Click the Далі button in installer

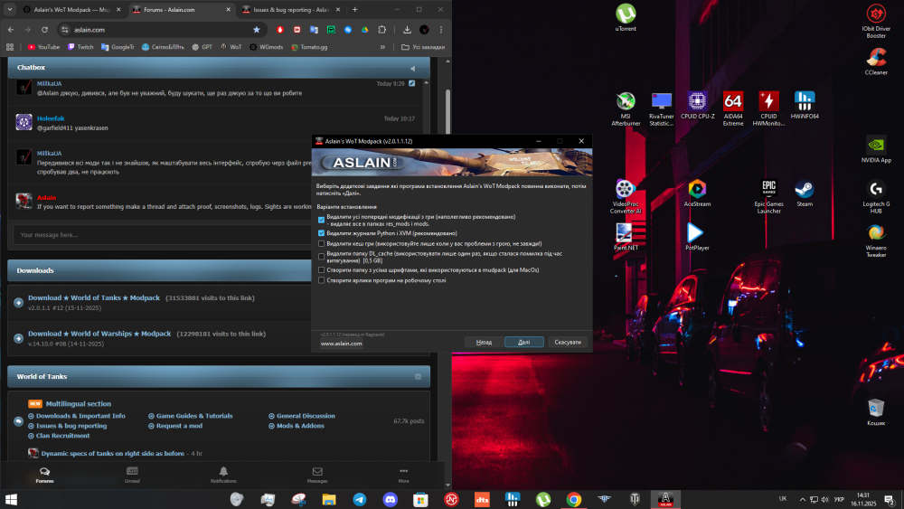click(523, 343)
